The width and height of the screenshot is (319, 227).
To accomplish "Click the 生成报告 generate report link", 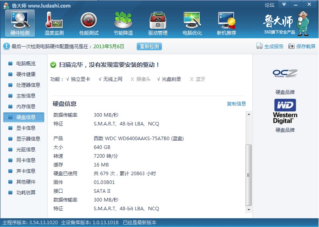I will tap(274, 46).
